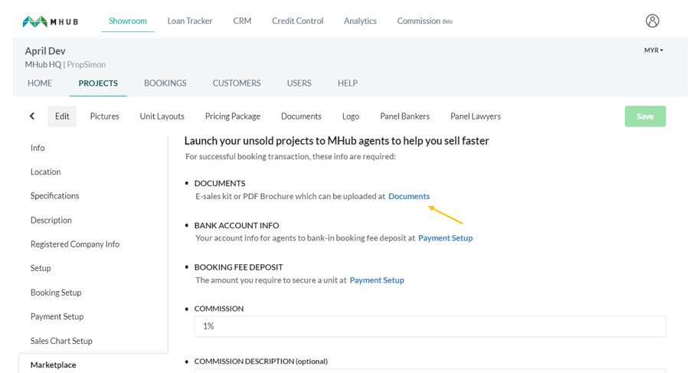Viewport: 690px width, 373px height.
Task: Open the Commission Beta module
Action: [x=425, y=21]
